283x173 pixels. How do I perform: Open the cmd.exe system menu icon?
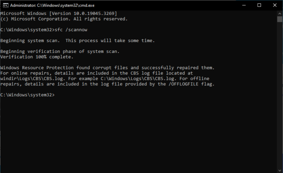[4, 5]
